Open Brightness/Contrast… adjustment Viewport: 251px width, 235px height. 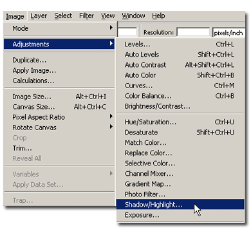click(180, 106)
